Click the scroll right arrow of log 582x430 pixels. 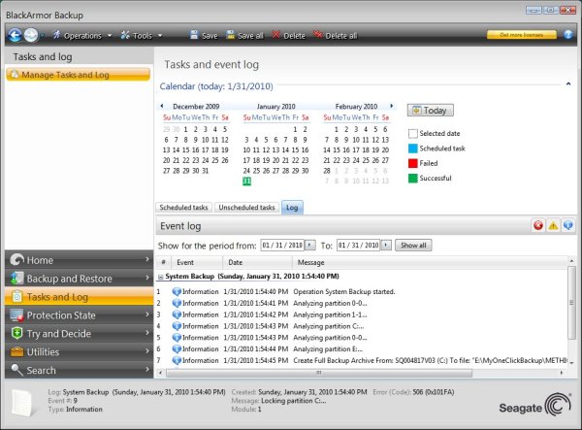(x=562, y=373)
